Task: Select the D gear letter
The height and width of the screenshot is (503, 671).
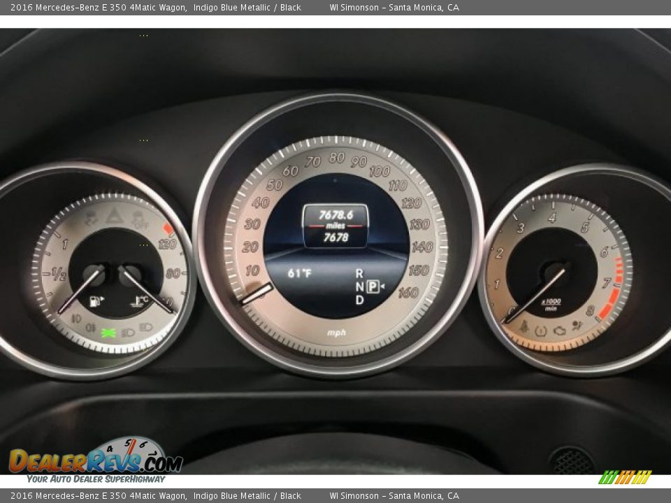Action: [x=359, y=300]
